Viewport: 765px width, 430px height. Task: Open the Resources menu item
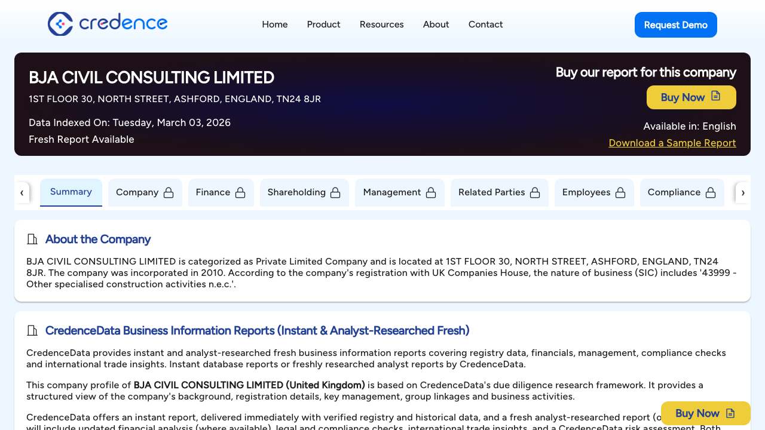pyautogui.click(x=381, y=24)
